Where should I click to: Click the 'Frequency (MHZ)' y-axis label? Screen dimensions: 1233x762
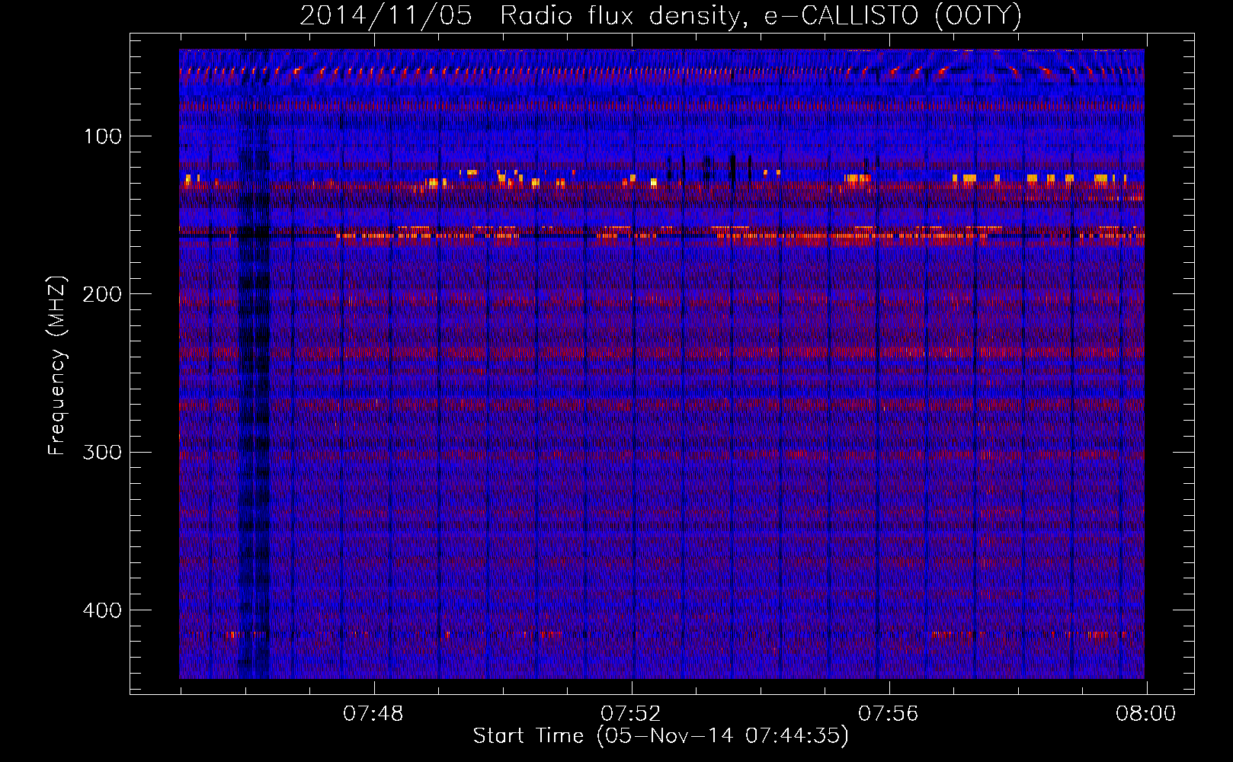click(57, 366)
